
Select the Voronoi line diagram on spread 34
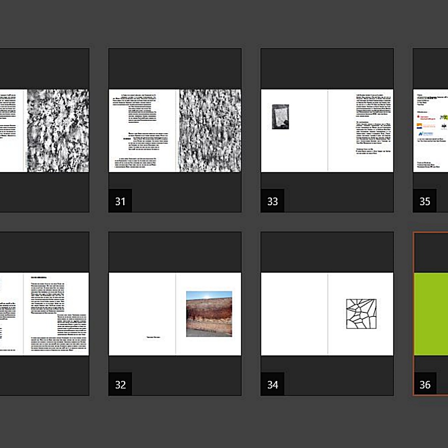click(x=361, y=314)
